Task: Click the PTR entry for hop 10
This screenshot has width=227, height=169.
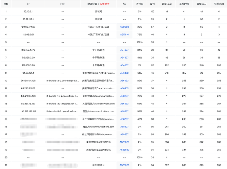Action: (63, 80)
